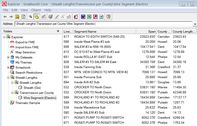Image resolution: width=197 pixels, height=126 pixels.
Task: Select row Inside Pomona Sub
Action: coord(130,77)
